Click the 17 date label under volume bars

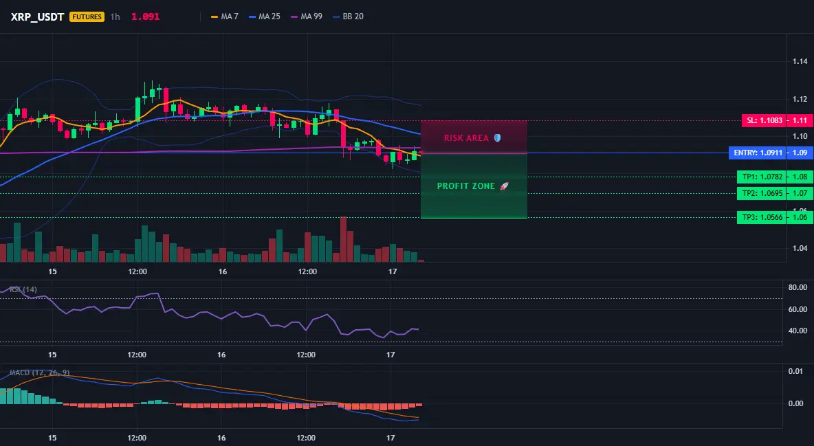point(393,271)
